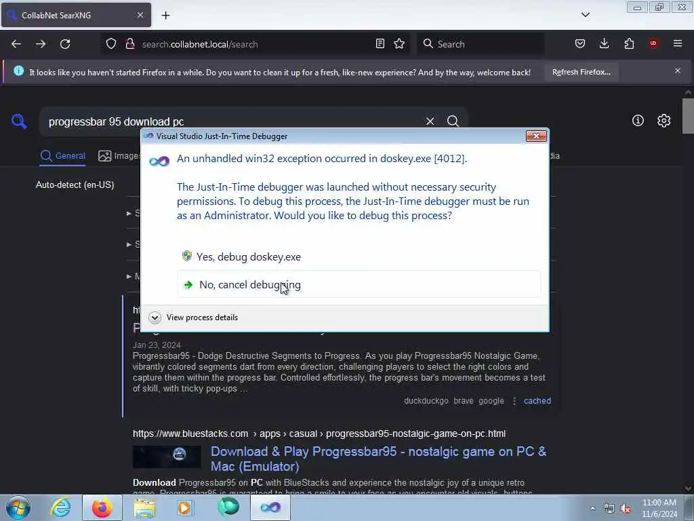
Task: Reload the page with refresh icon
Action: [65, 44]
